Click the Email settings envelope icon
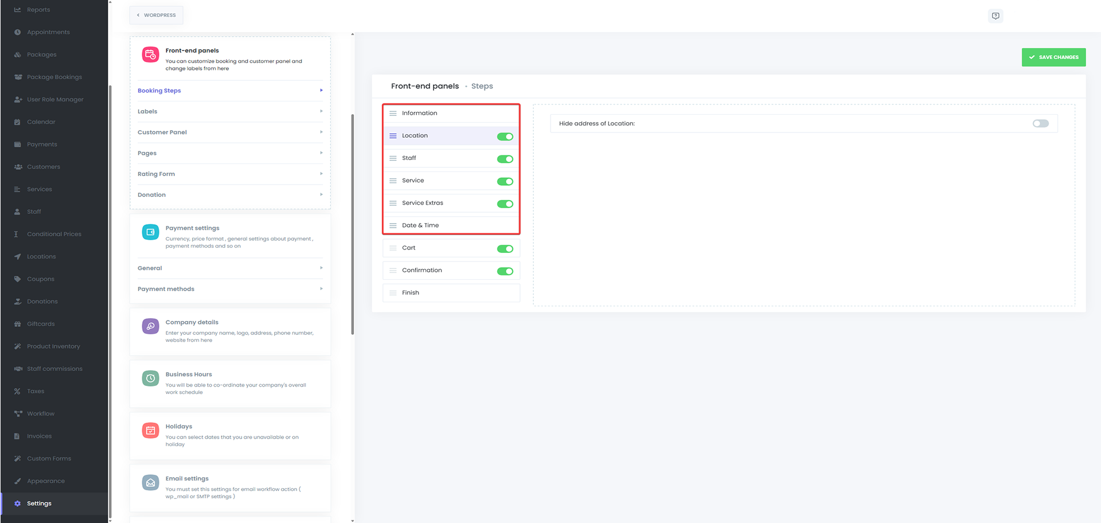Image resolution: width=1101 pixels, height=523 pixels. click(x=150, y=483)
